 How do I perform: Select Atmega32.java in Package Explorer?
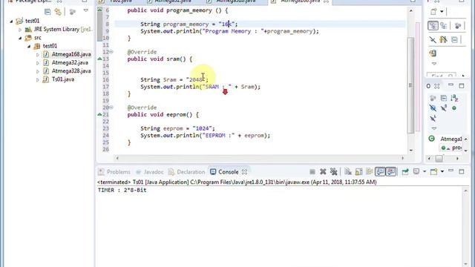[70, 62]
